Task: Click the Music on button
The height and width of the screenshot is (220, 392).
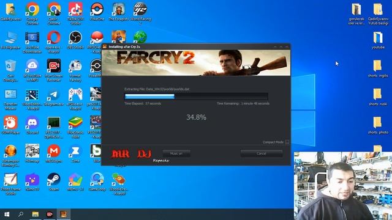Action: (176, 153)
